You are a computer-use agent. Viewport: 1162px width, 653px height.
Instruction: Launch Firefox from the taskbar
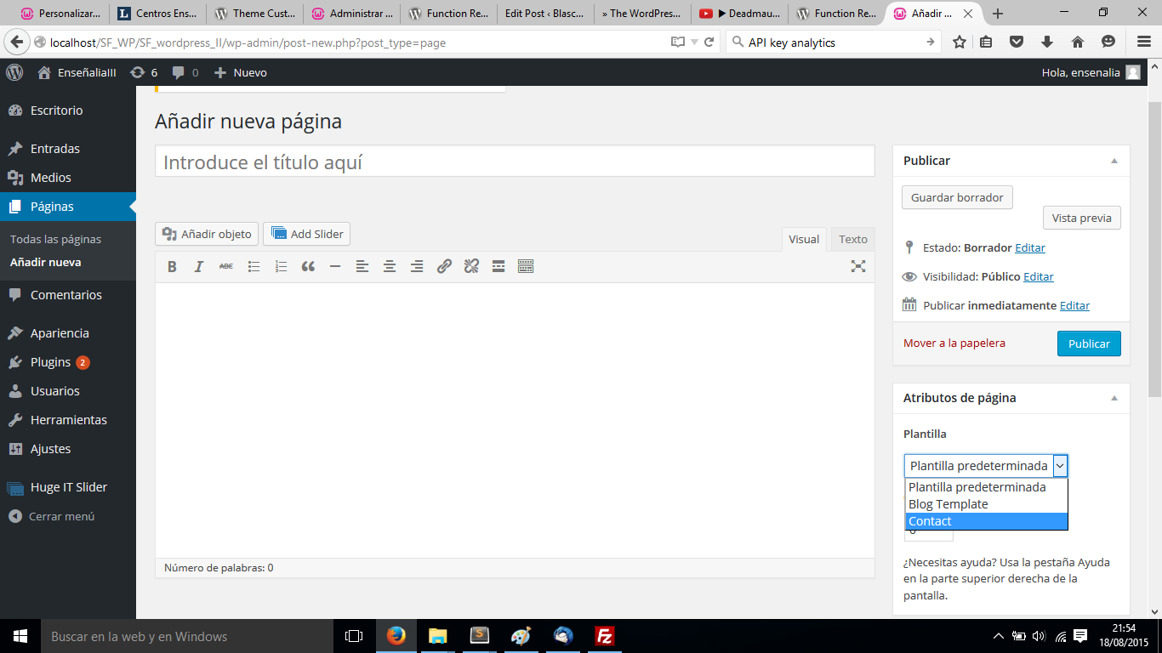[x=396, y=636]
